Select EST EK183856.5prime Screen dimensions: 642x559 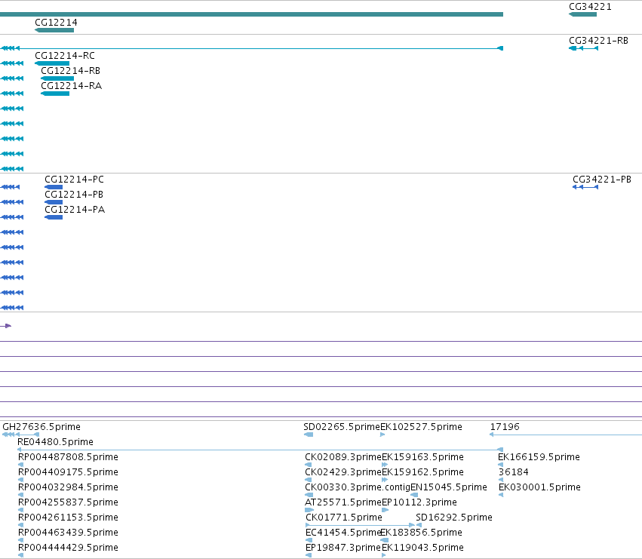[x=421, y=533]
